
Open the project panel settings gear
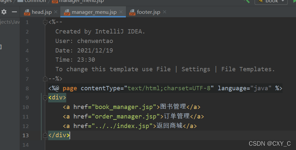[x=4, y=12]
